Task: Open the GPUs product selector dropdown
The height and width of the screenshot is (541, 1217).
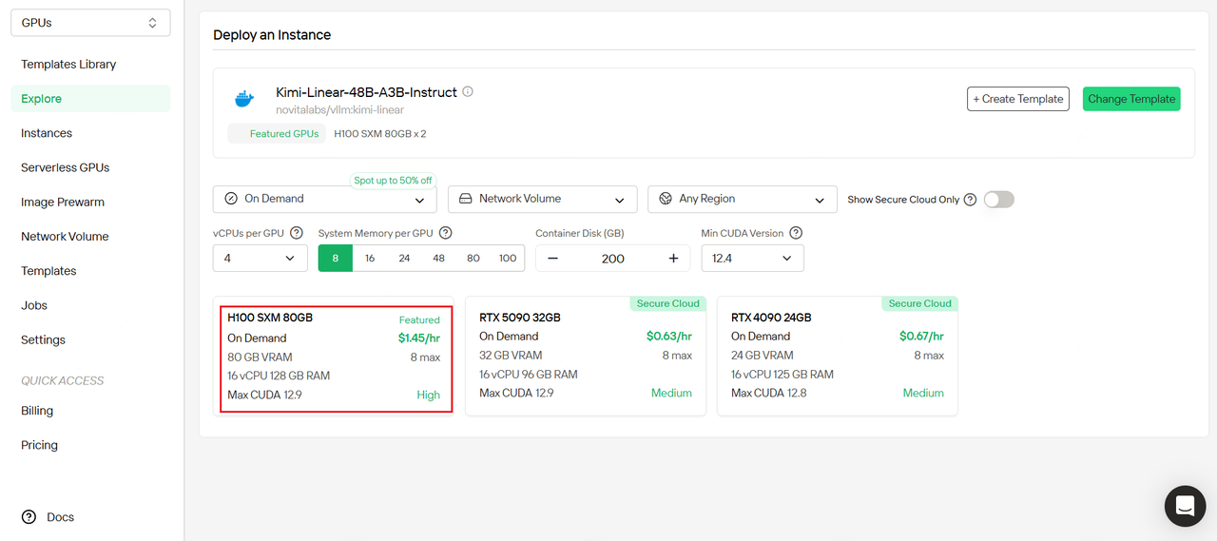Action: click(x=90, y=23)
